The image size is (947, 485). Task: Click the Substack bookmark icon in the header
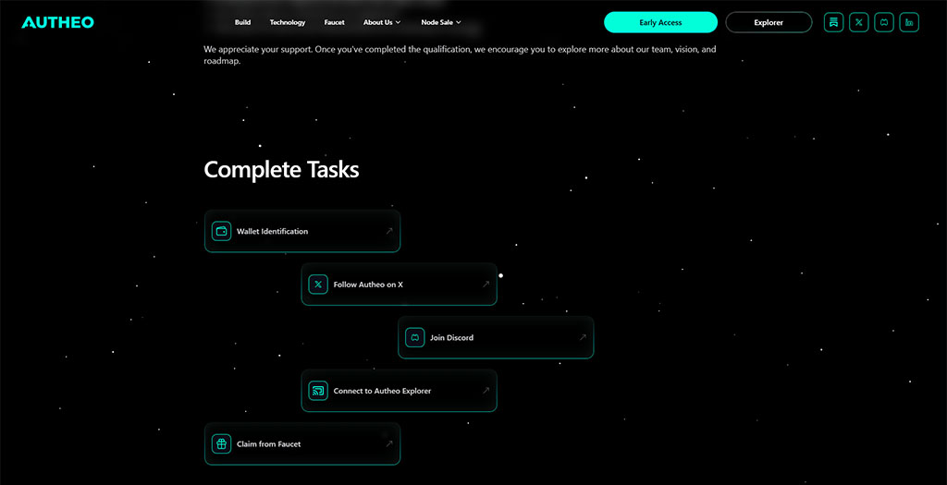coord(834,22)
